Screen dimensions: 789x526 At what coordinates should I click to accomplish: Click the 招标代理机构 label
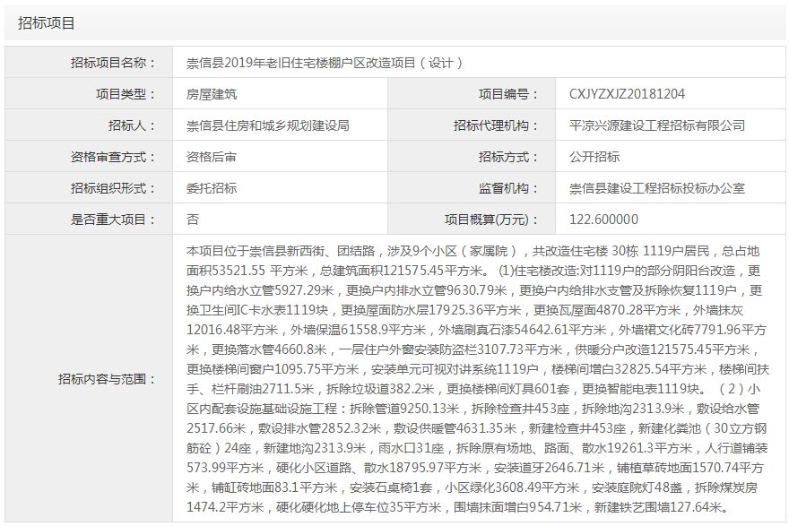[x=497, y=125]
